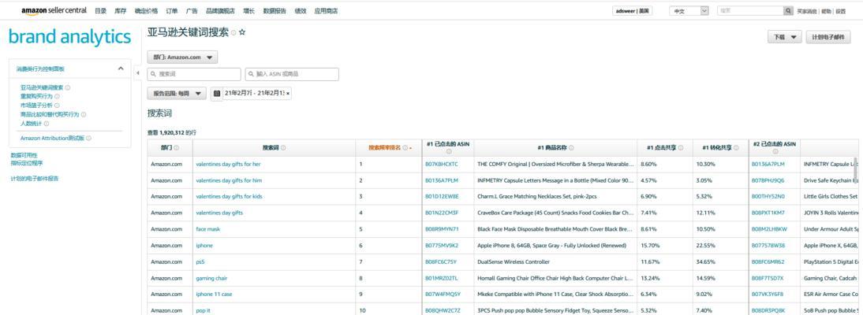Click info icon in 部门 column header
Viewport: 863px width, 315px height.
point(176,148)
